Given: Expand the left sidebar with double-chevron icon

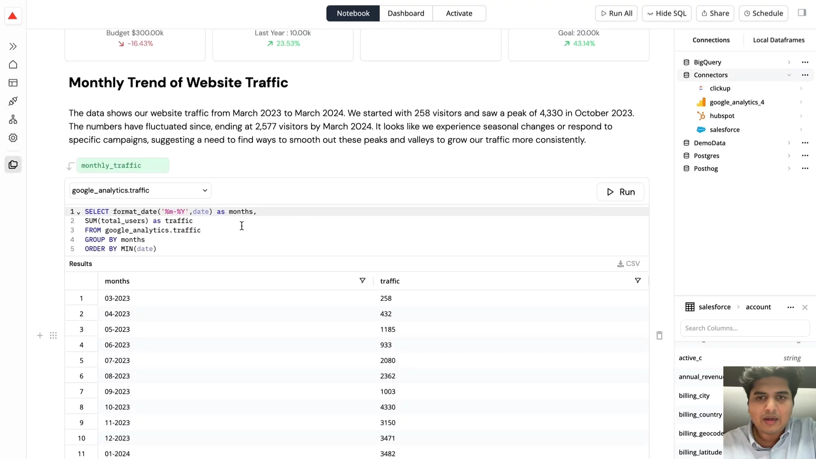Looking at the screenshot, I should (x=13, y=46).
